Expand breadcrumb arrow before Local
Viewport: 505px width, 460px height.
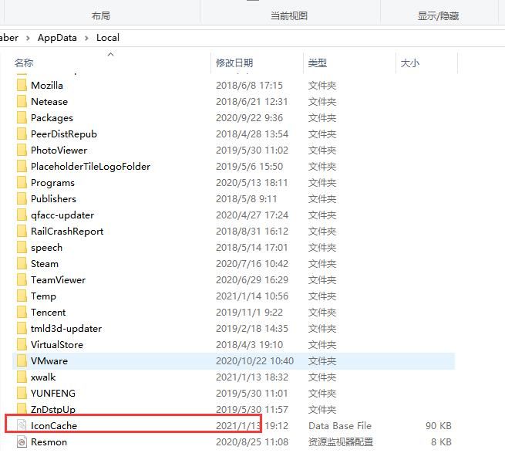click(87, 38)
